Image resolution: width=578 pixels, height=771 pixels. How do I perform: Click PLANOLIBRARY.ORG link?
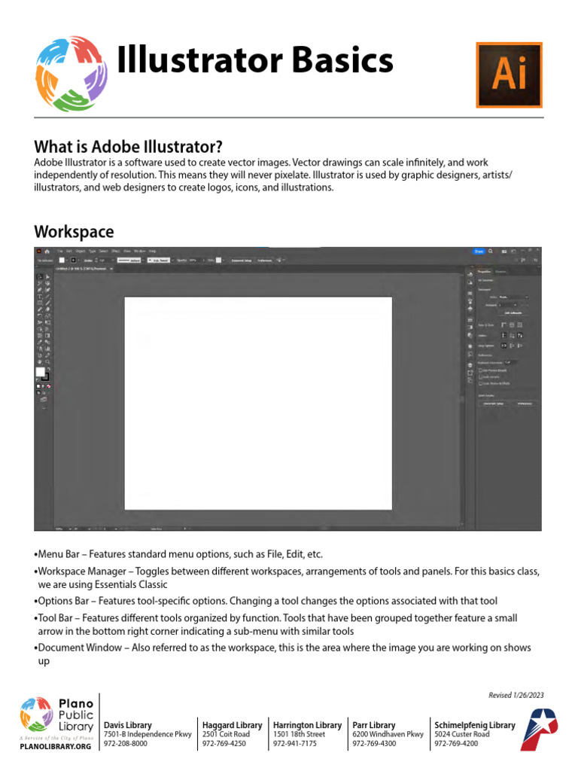56,746
